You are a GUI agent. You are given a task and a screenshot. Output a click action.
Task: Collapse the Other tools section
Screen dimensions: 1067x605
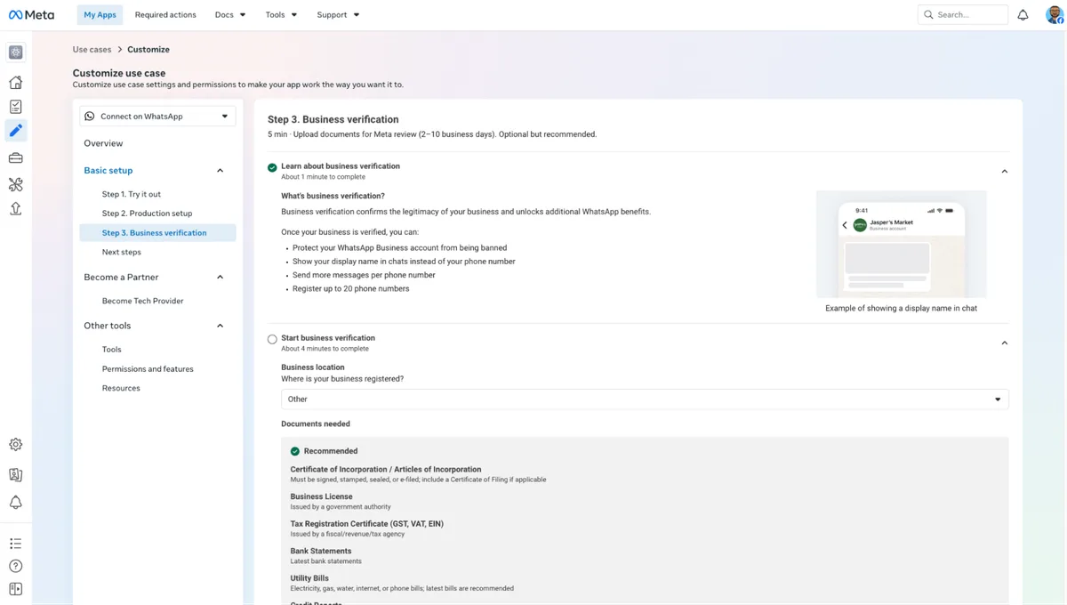[221, 326]
